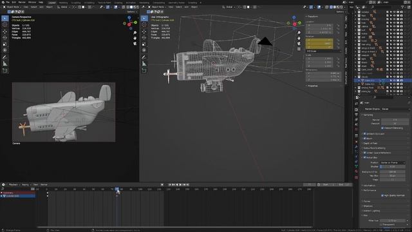
Task: Open the Material properties tab icon
Action: point(356,171)
